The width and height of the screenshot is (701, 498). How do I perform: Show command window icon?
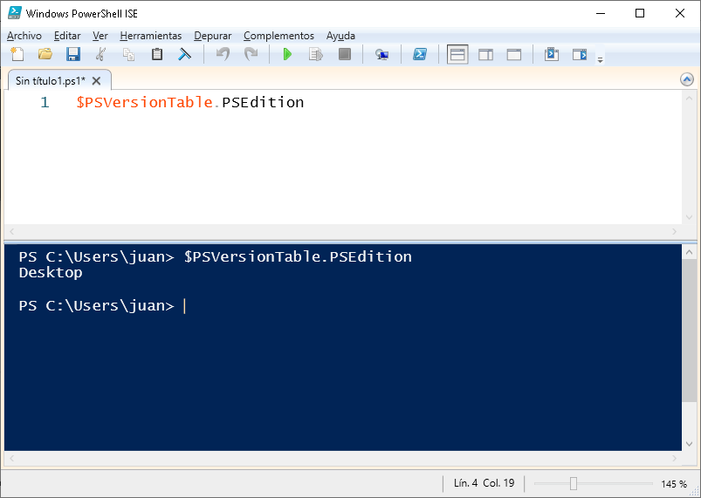(551, 54)
